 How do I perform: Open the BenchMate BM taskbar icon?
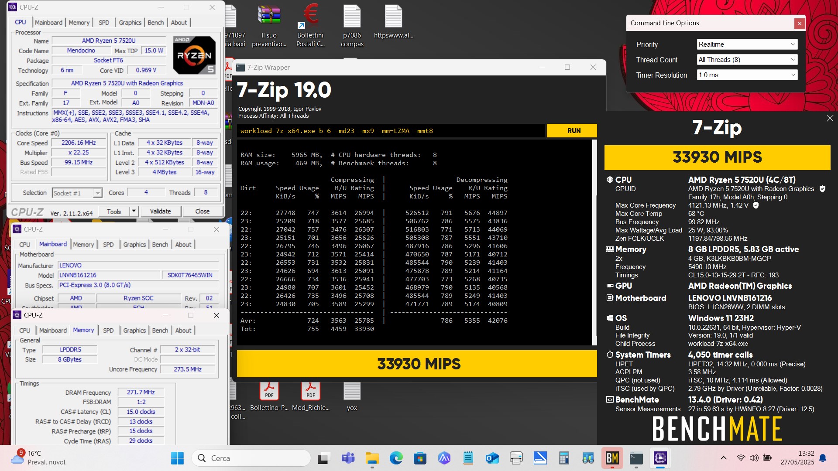point(612,458)
